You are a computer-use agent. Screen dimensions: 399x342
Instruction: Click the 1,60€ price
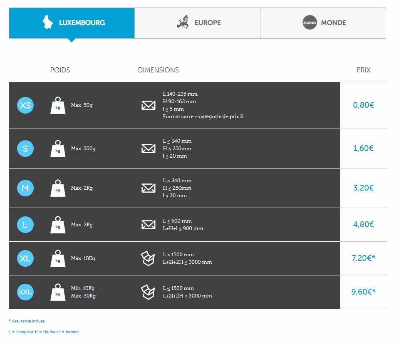[x=363, y=148]
